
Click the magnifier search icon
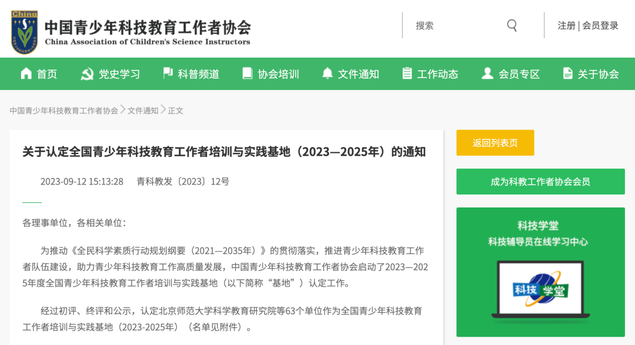click(x=512, y=25)
